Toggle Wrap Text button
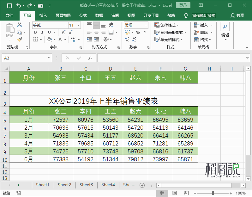This screenshot has height=197, width=252. pos(111,25)
